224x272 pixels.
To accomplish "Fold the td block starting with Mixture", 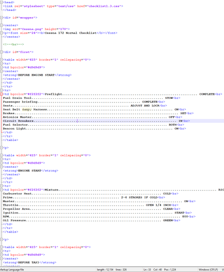I will (x=1, y=189).
